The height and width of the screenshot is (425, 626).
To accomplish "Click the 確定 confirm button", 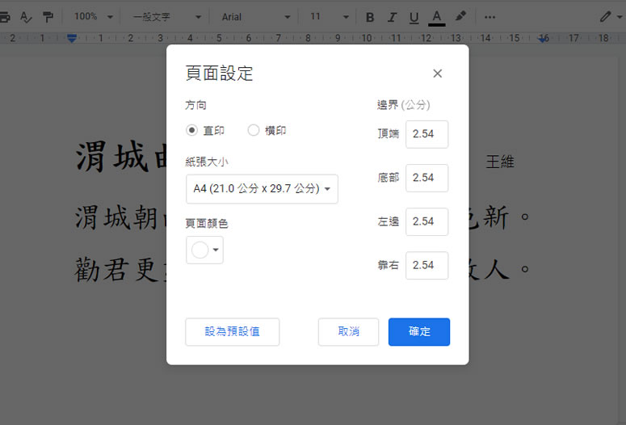I will point(418,332).
